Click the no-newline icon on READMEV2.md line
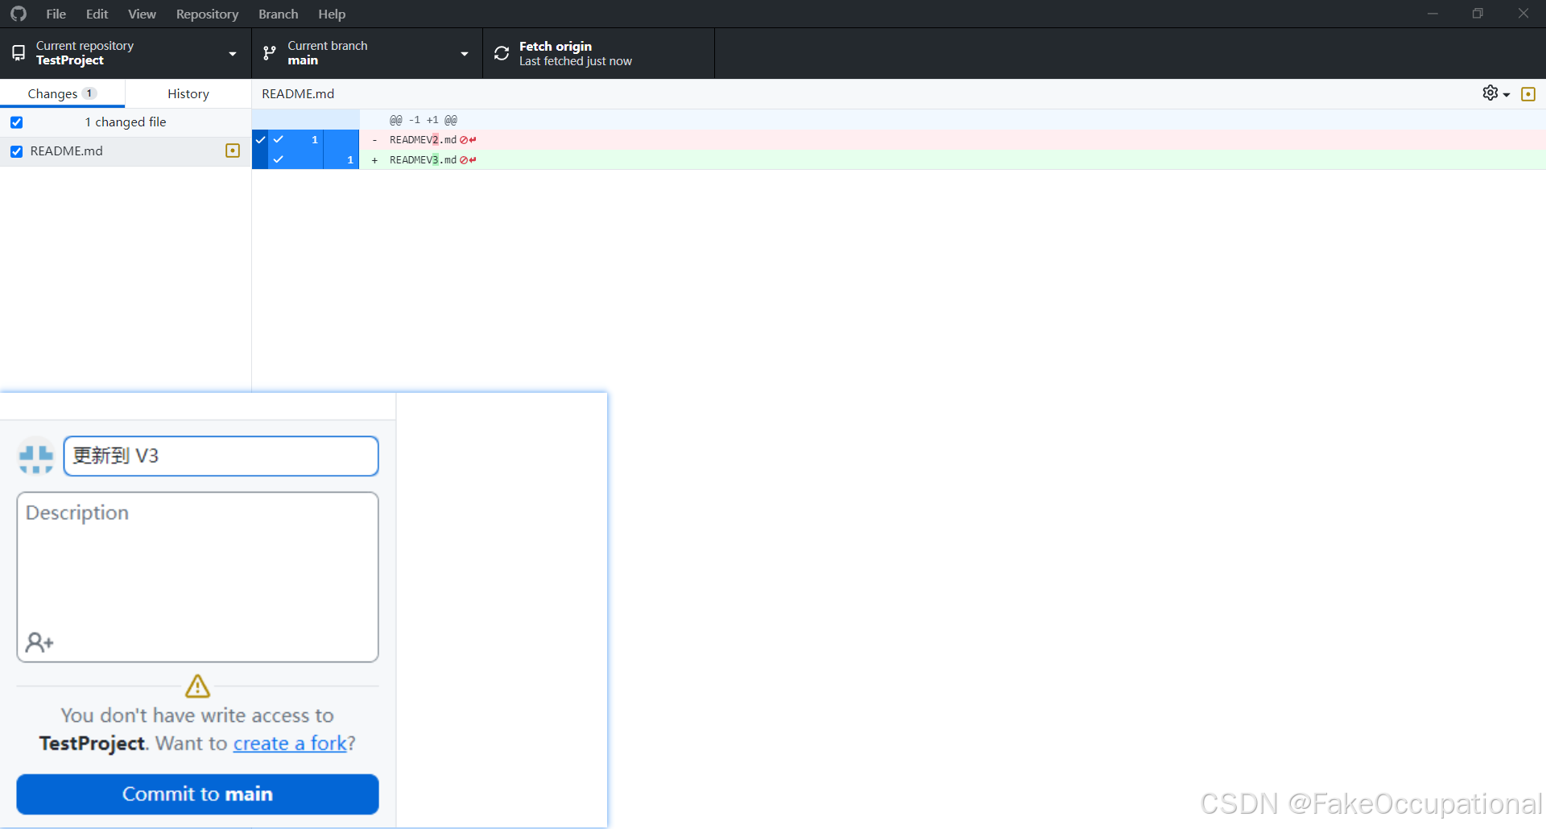Screen dimensions: 1546x829 (x=468, y=140)
